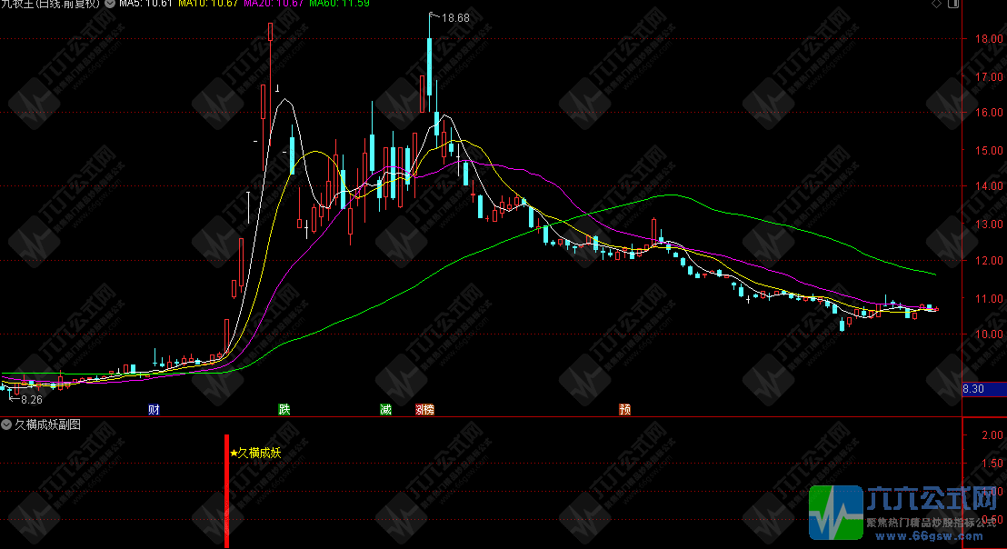Open the 66gsw.com website logo link
1007x549 pixels.
tap(907, 513)
